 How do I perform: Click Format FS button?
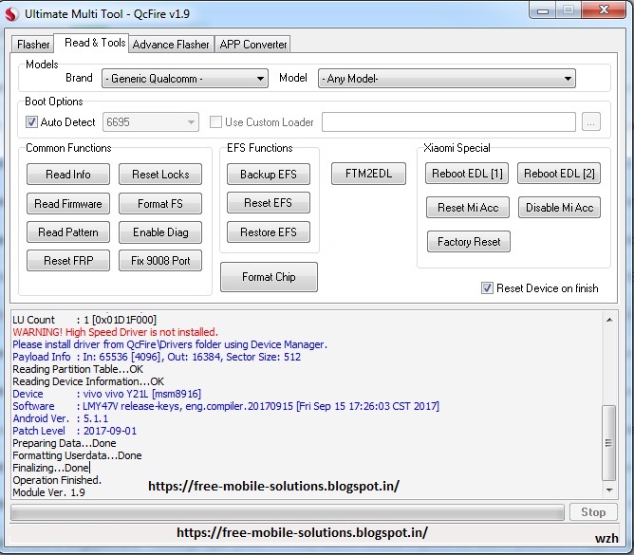(160, 203)
